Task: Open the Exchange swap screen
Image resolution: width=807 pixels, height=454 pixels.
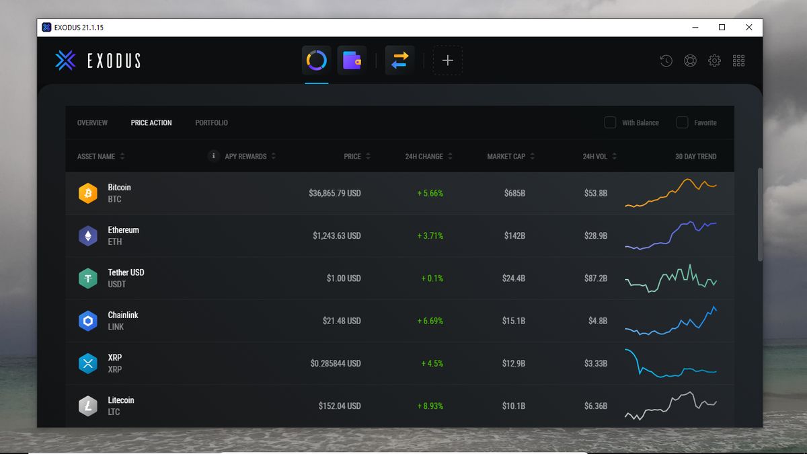Action: point(399,60)
